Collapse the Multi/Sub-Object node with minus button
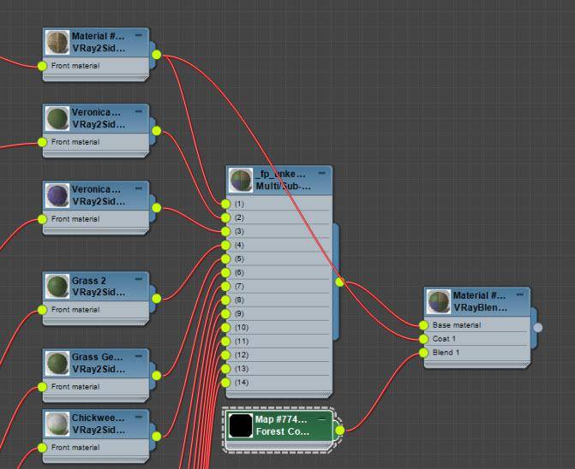The image size is (575, 469). [322, 174]
